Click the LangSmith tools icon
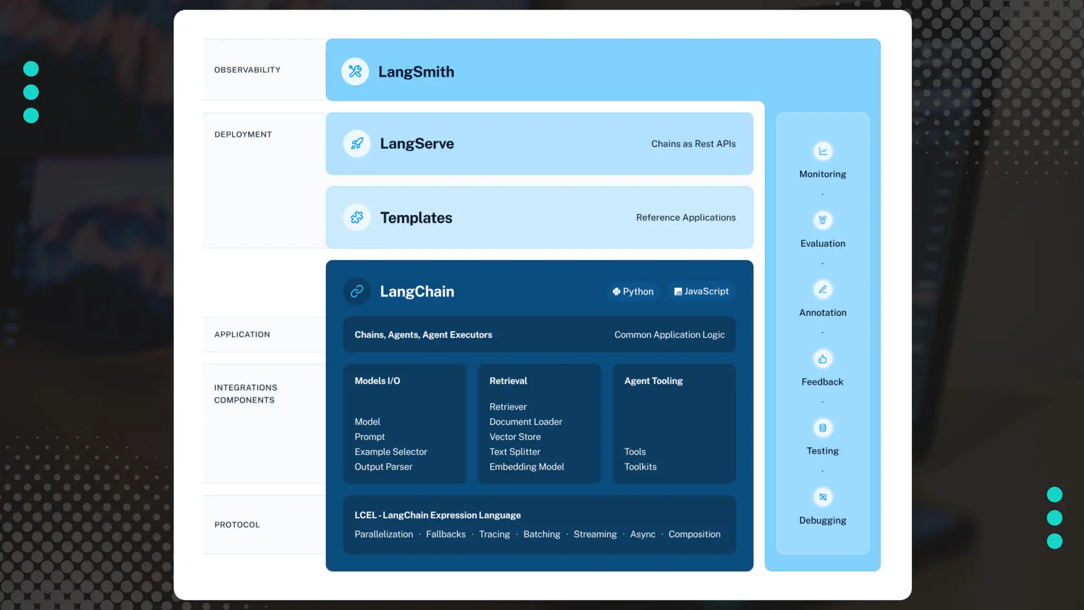 pyautogui.click(x=355, y=71)
